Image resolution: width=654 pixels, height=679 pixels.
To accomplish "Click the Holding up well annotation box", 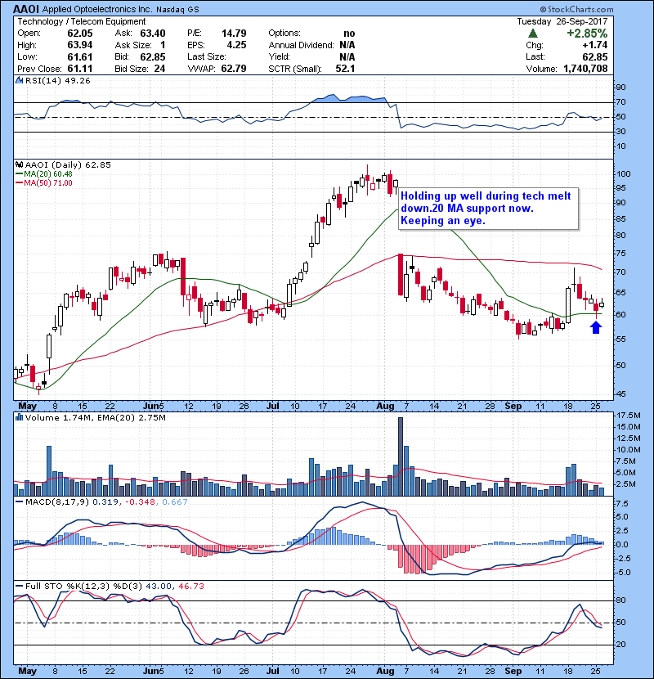I will (488, 209).
